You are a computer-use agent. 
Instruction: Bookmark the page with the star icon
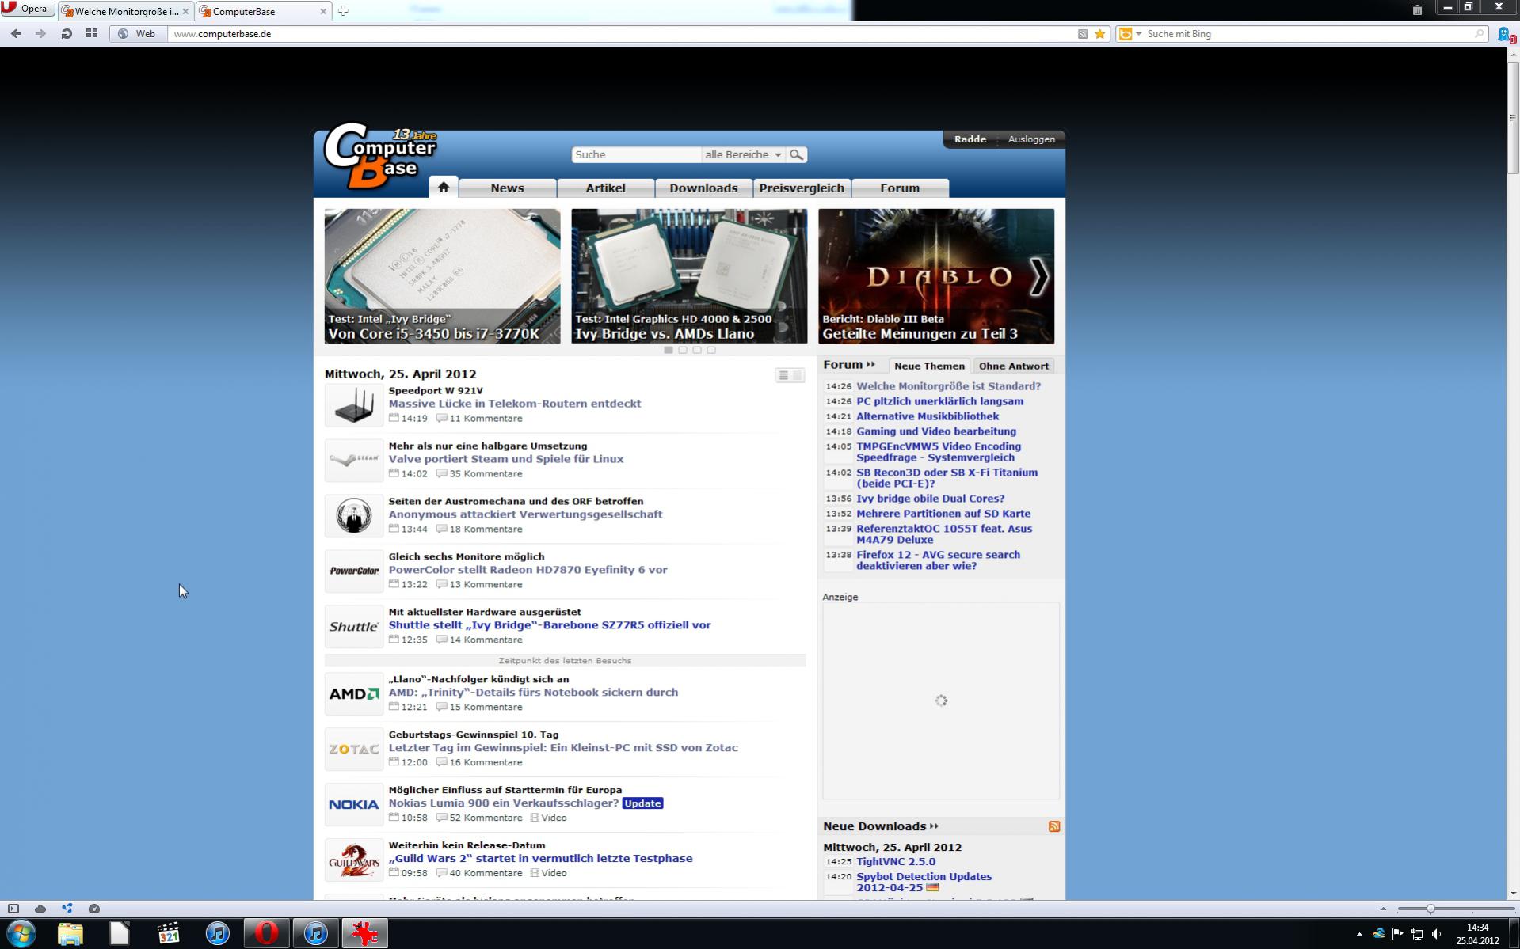1099,34
